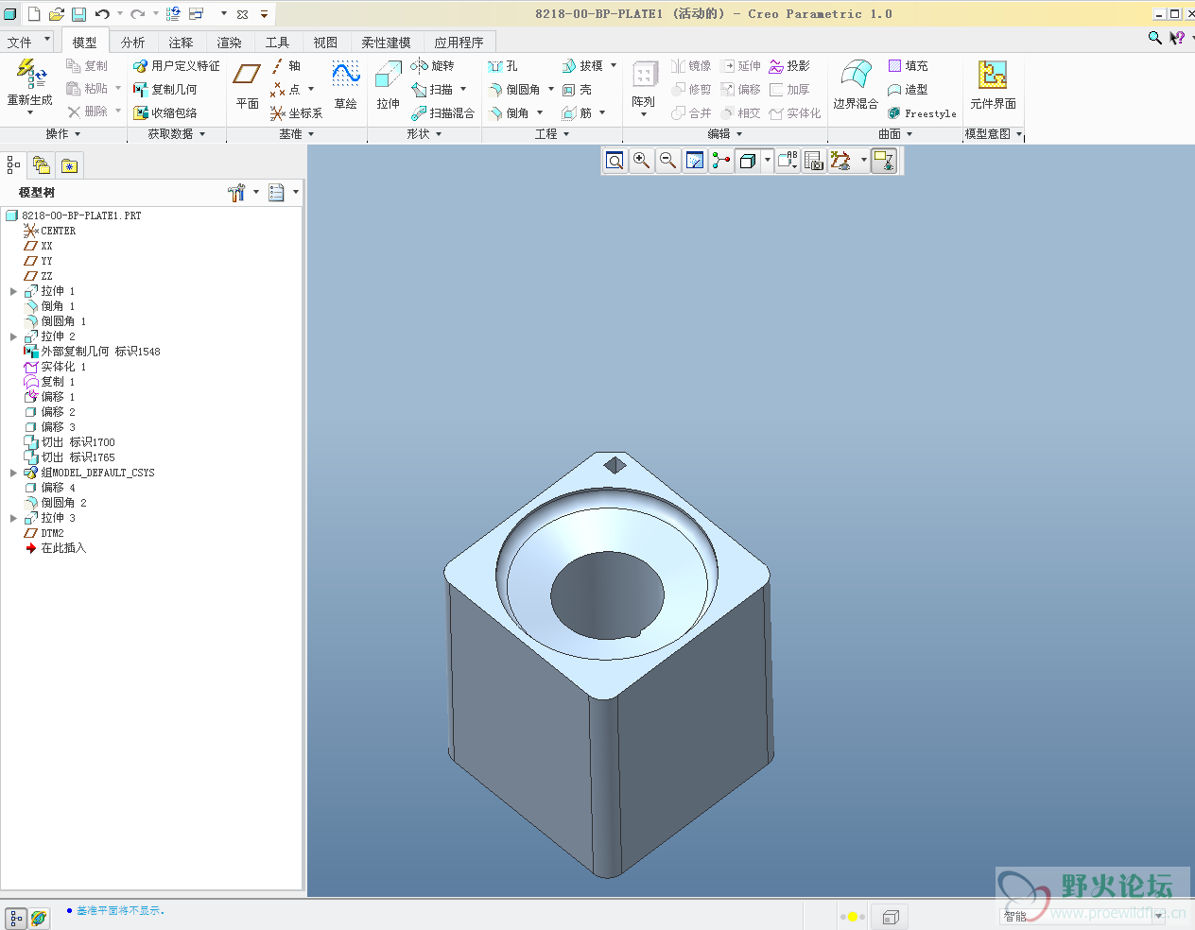
Task: Undo the last operation
Action: pos(102,13)
